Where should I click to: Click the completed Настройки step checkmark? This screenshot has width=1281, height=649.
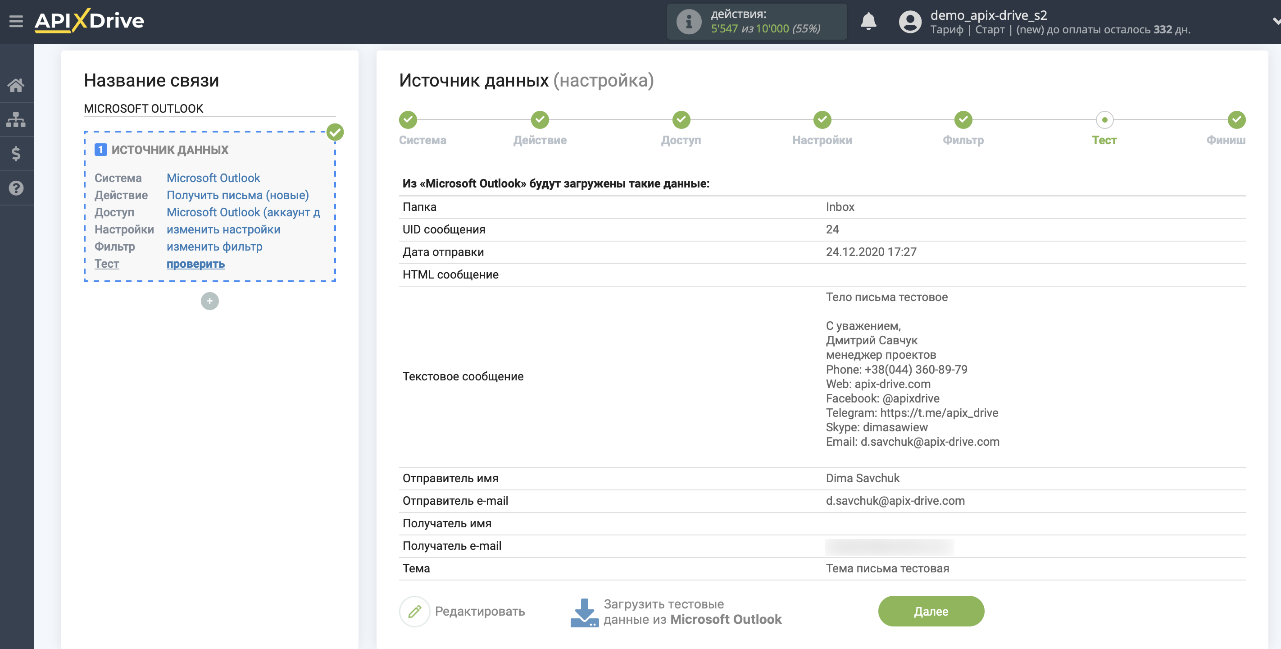(821, 119)
